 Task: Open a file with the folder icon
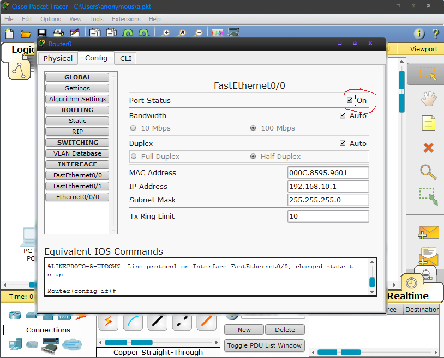(26, 34)
